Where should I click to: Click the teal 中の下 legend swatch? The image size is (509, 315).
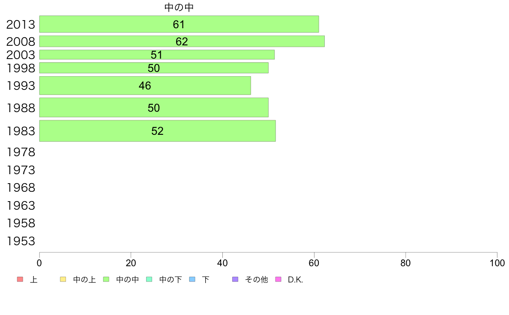point(150,279)
